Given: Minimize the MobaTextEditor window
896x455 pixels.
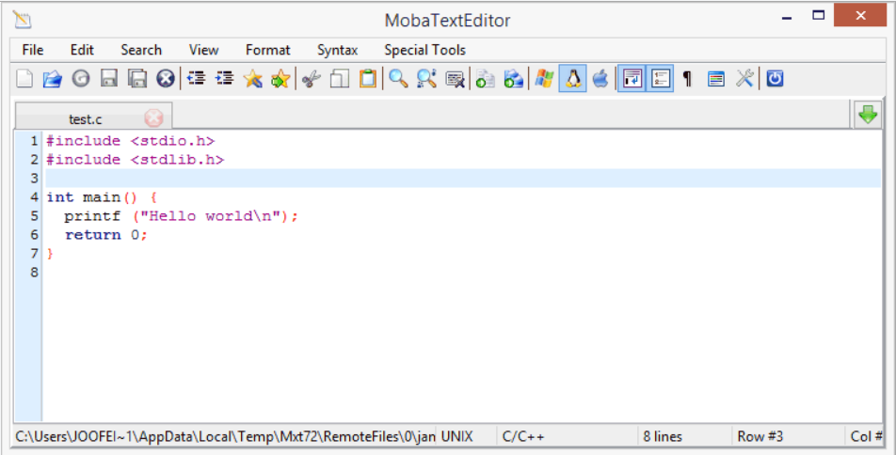Looking at the screenshot, I should (x=788, y=18).
